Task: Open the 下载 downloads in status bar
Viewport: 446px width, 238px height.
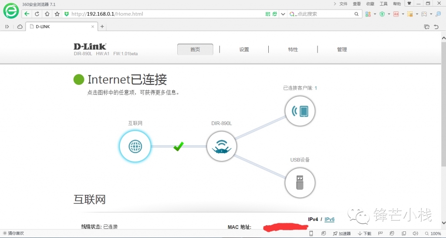Action: click(x=365, y=234)
